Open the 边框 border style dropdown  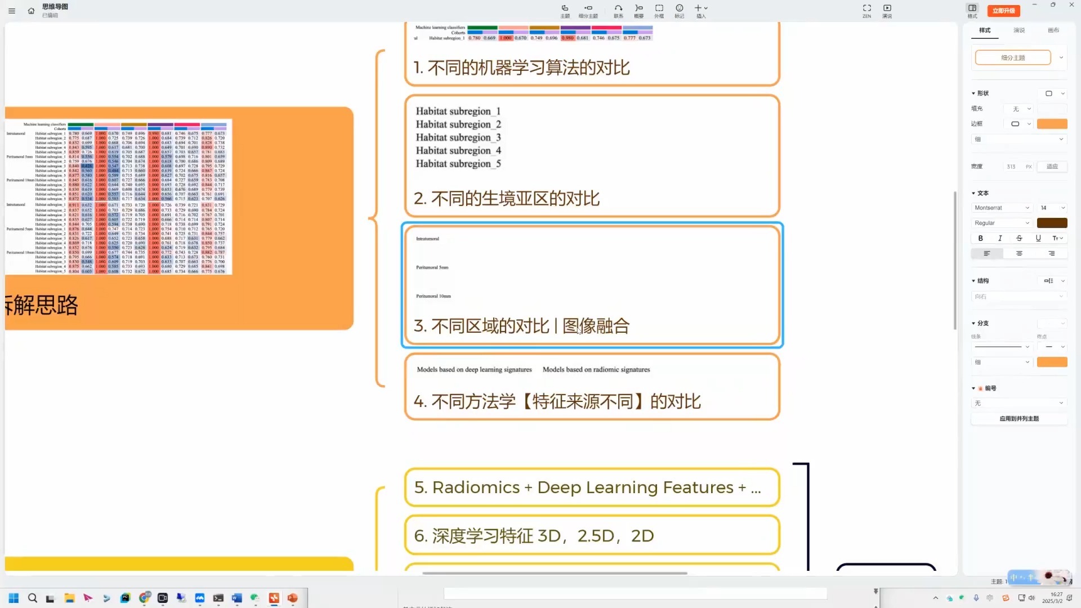pyautogui.click(x=1019, y=124)
